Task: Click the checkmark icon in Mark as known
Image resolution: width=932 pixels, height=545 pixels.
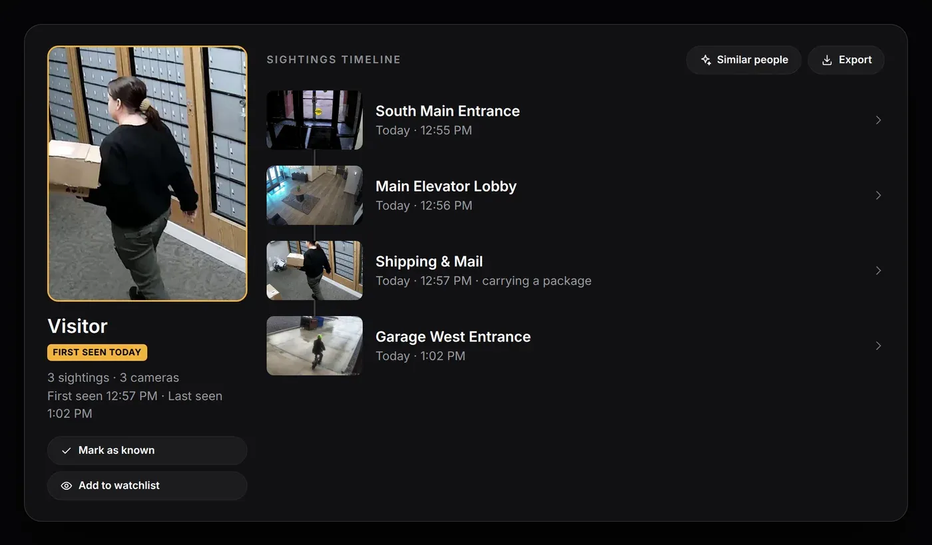Action: coord(66,451)
